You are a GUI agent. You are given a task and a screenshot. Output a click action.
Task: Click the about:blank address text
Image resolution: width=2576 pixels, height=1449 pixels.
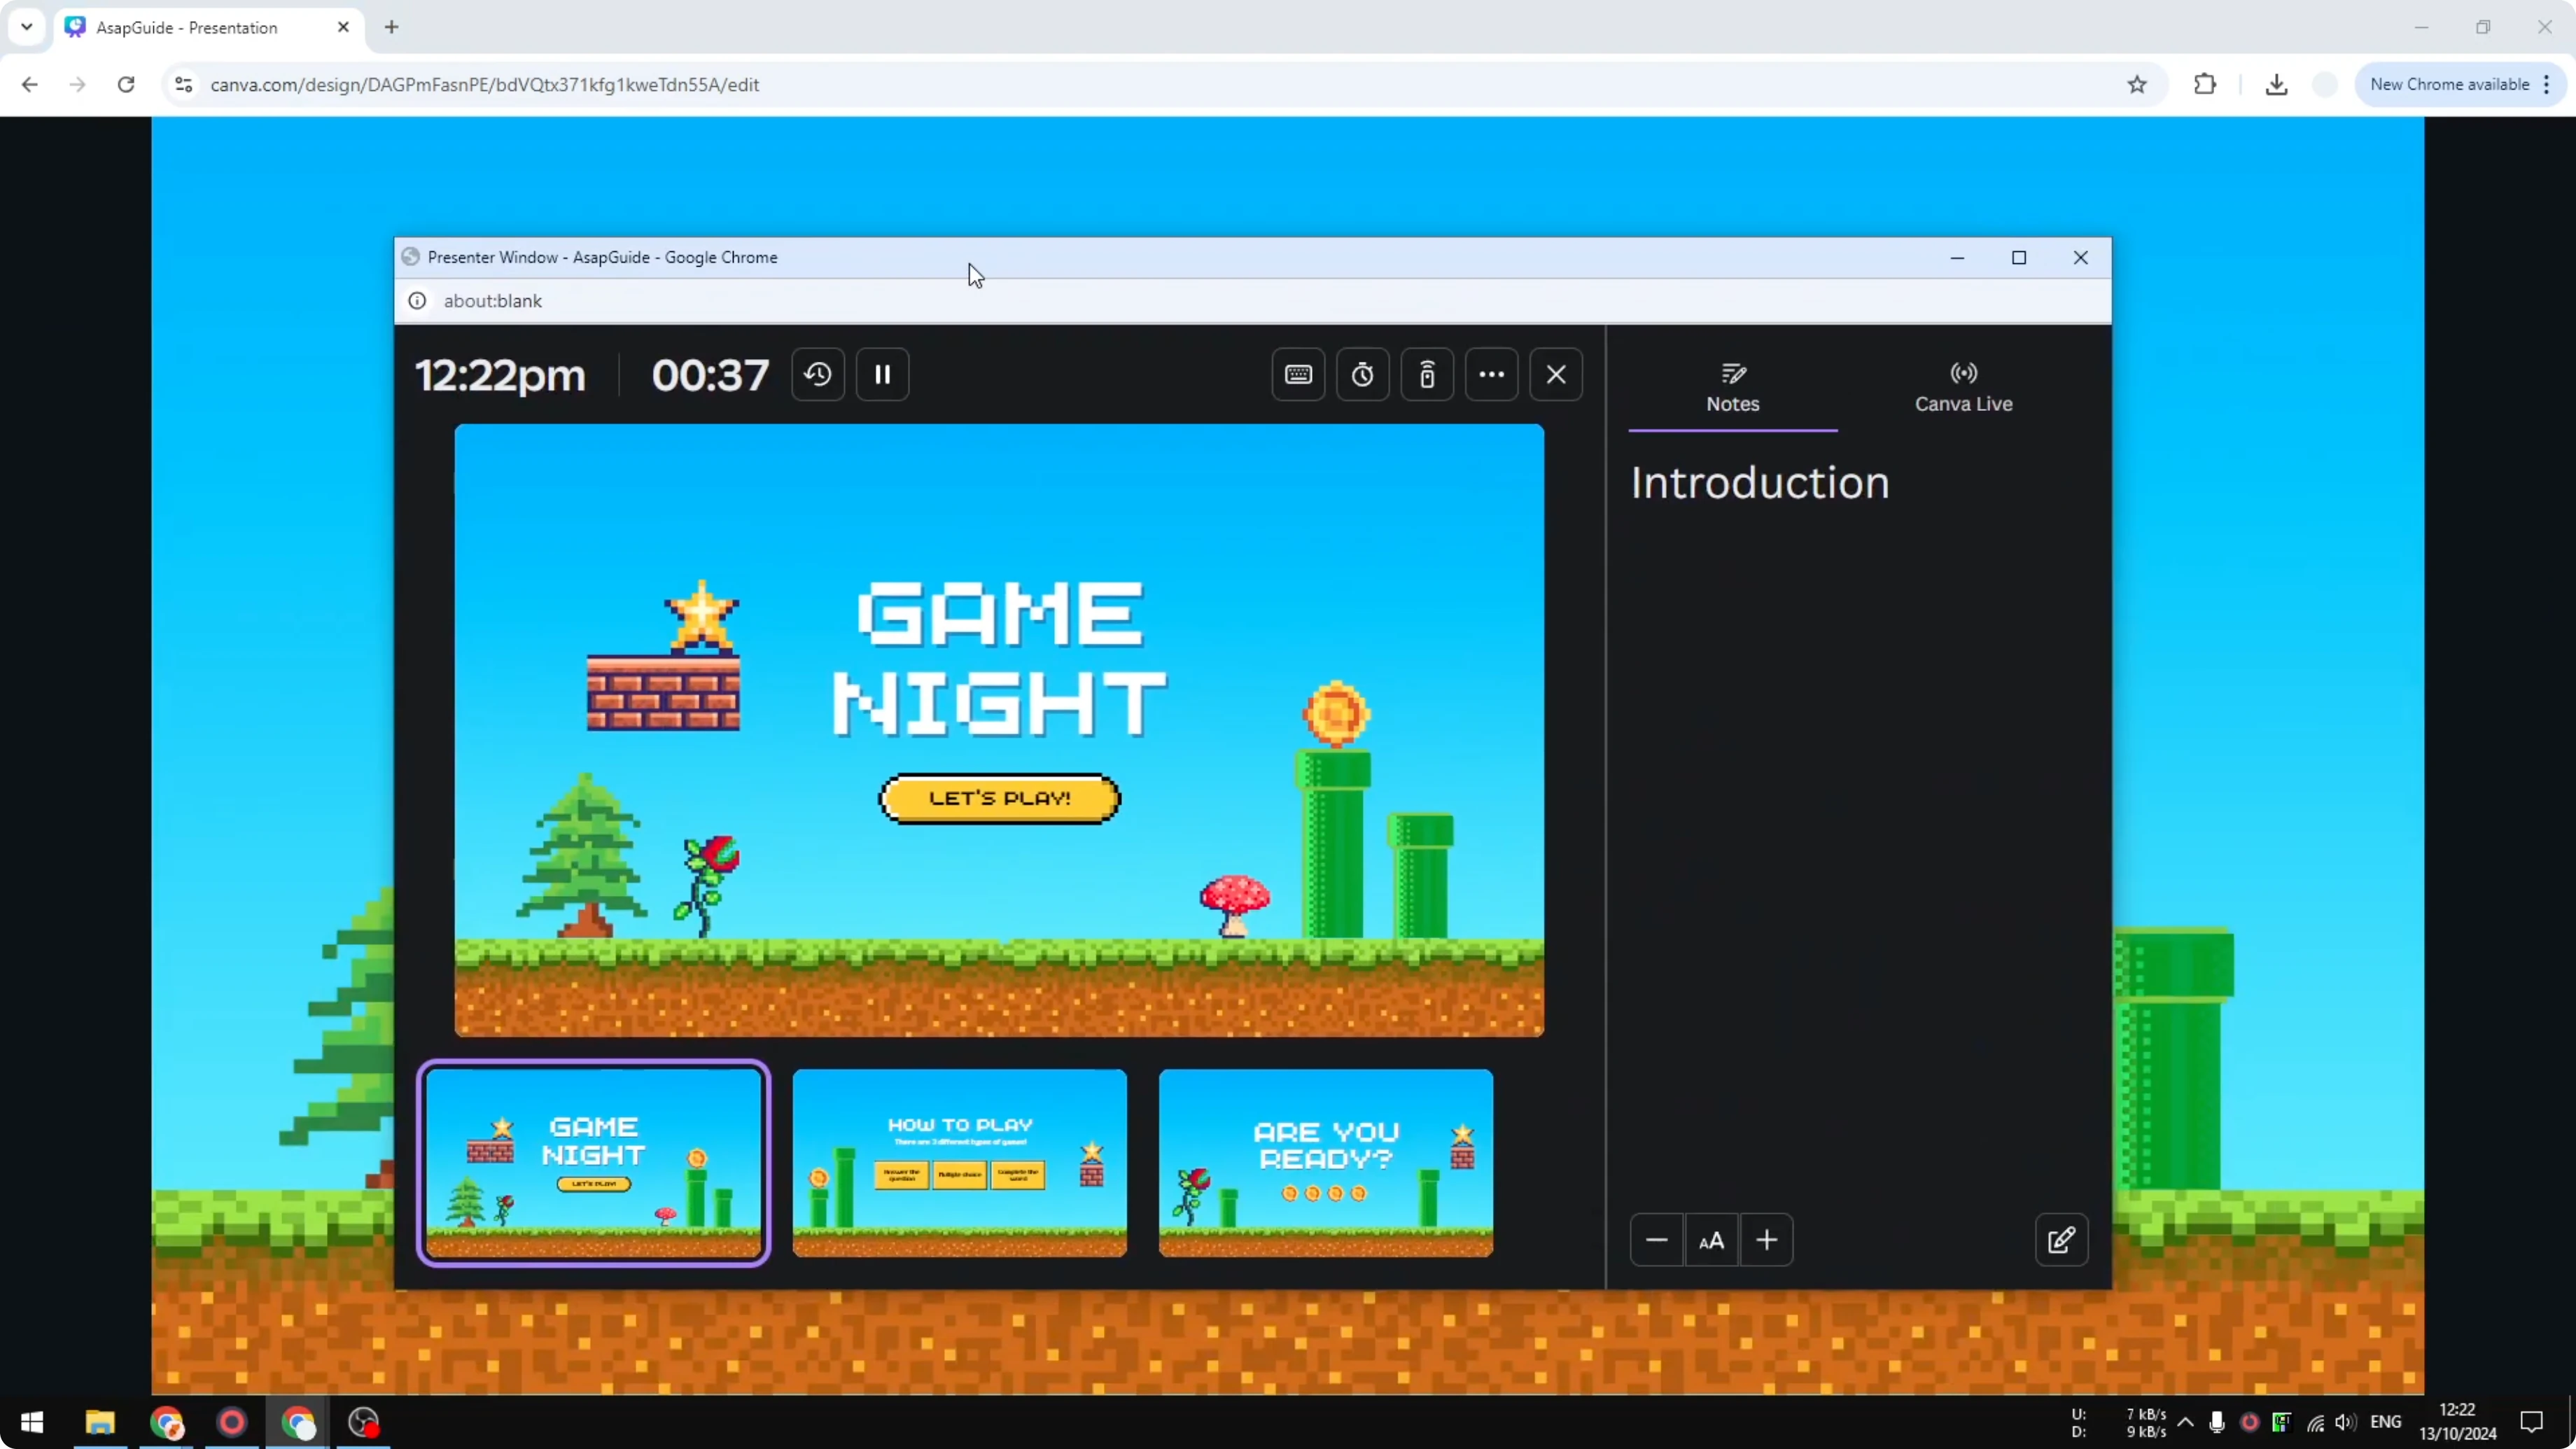pyautogui.click(x=493, y=301)
